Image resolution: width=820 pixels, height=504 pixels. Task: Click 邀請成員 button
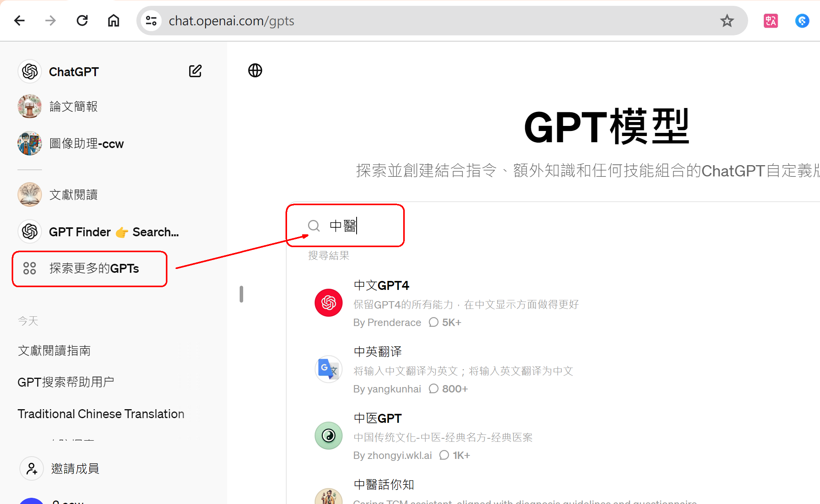click(x=75, y=469)
